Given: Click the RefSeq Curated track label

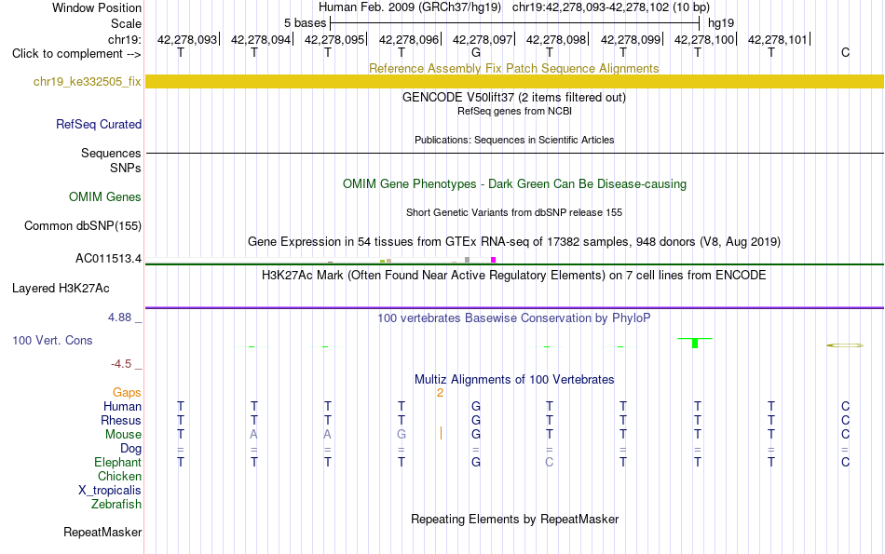Looking at the screenshot, I should (x=99, y=124).
